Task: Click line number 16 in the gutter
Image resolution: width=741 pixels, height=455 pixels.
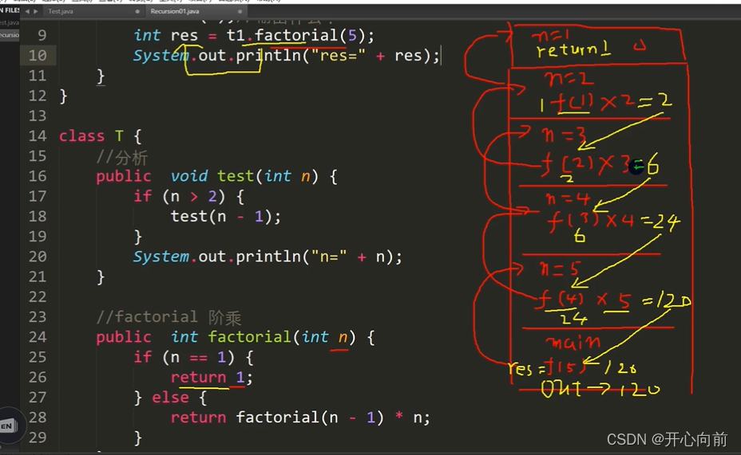Action: 38,176
